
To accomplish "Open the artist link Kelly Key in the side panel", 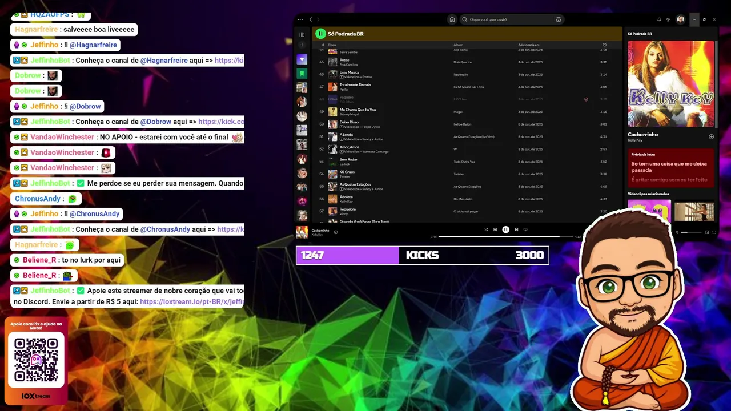I will click(x=635, y=140).
